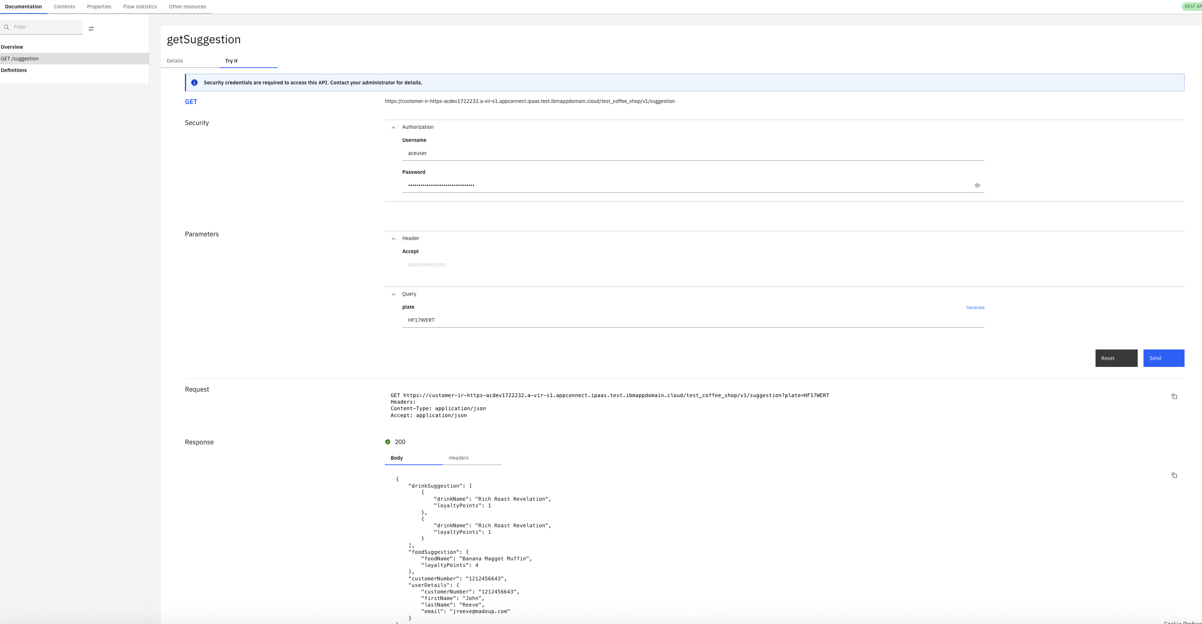Collapse the Authorization section
The image size is (1202, 624).
(x=394, y=128)
